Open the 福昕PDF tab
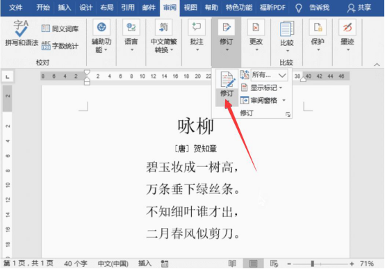Viewport: 385px width, 269px height. click(x=272, y=8)
